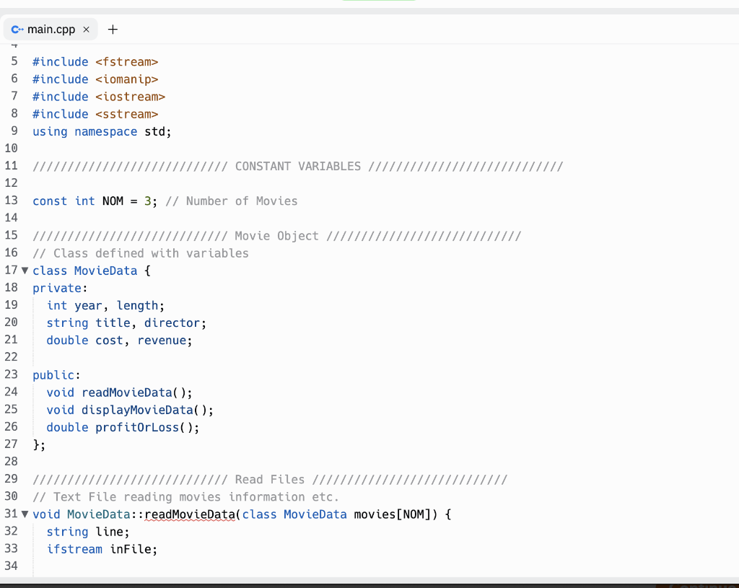Viewport: 739px width, 588px height.
Task: Click on the 'public:' keyword
Action: pyautogui.click(x=56, y=375)
